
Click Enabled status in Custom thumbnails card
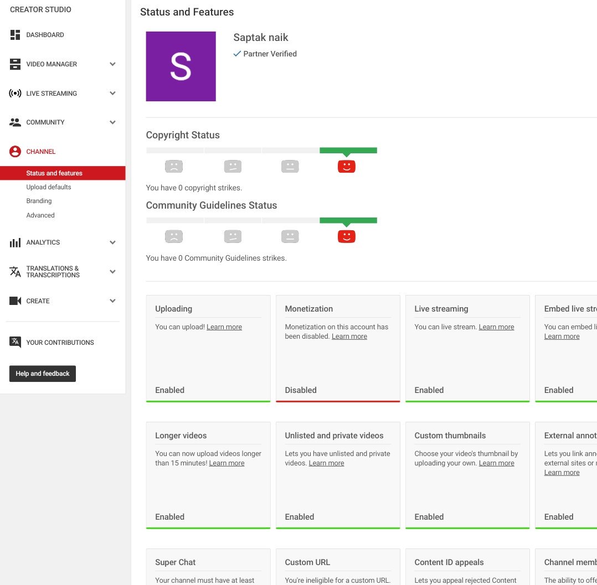click(429, 517)
